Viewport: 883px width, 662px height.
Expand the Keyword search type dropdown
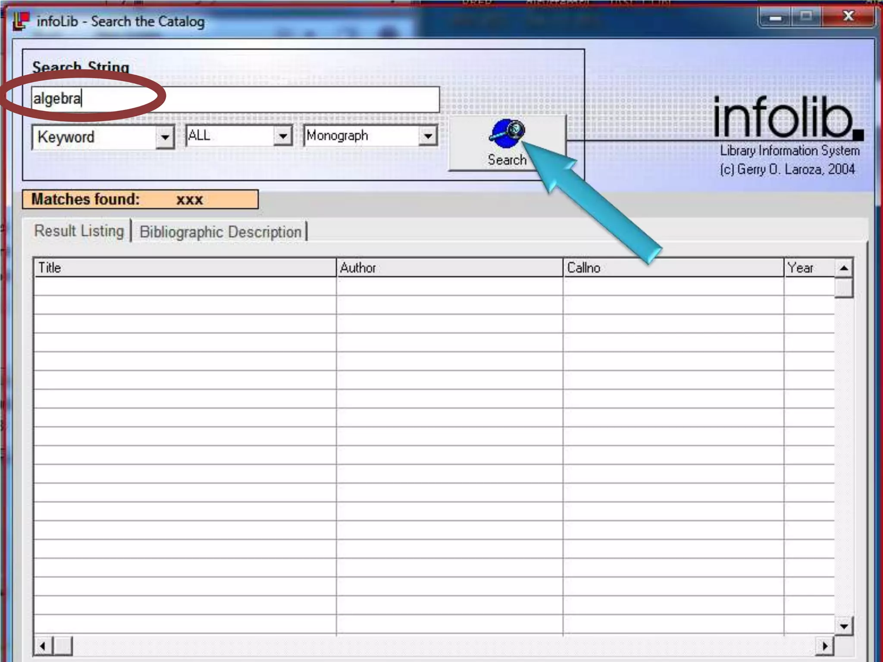point(165,137)
